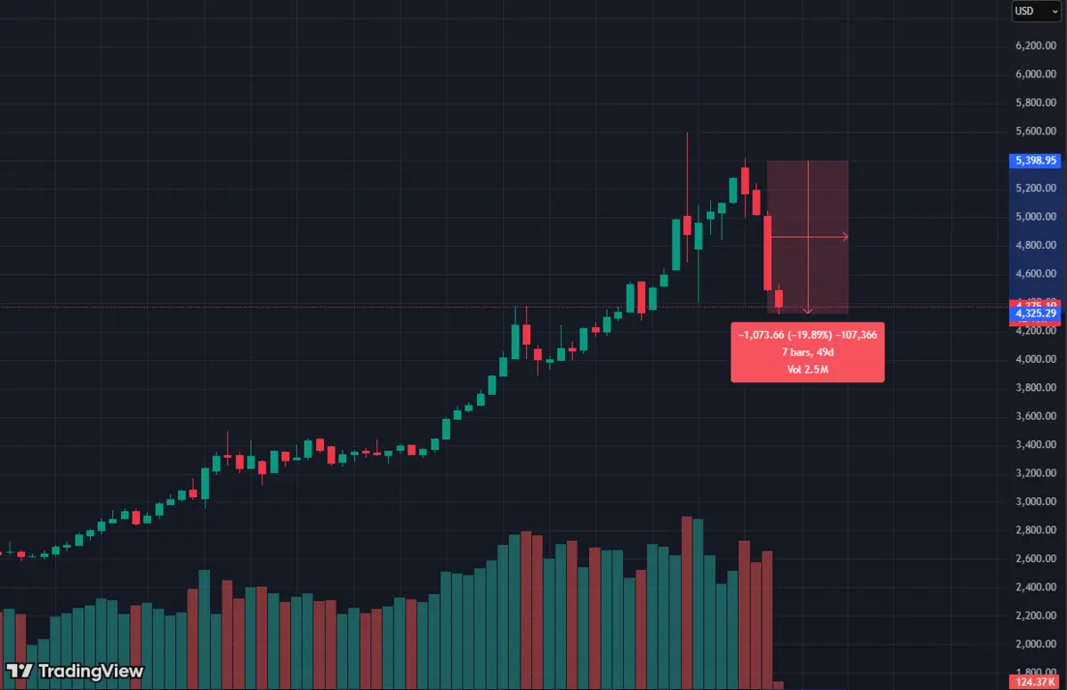The width and height of the screenshot is (1067, 690).
Task: Click the blue 5,398.95 price label
Action: [1037, 161]
